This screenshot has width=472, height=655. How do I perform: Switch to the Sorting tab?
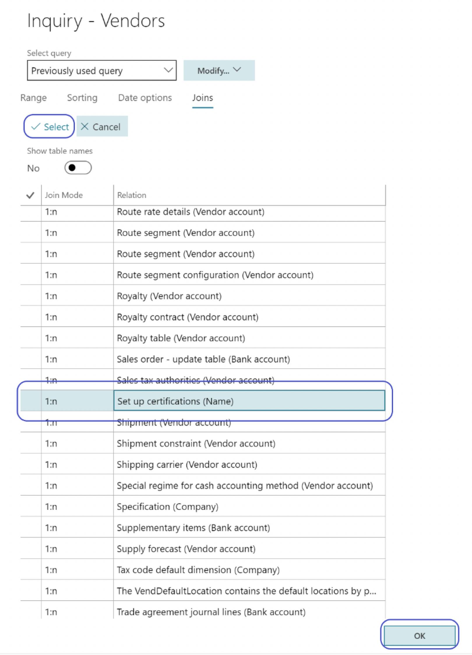[x=82, y=98]
